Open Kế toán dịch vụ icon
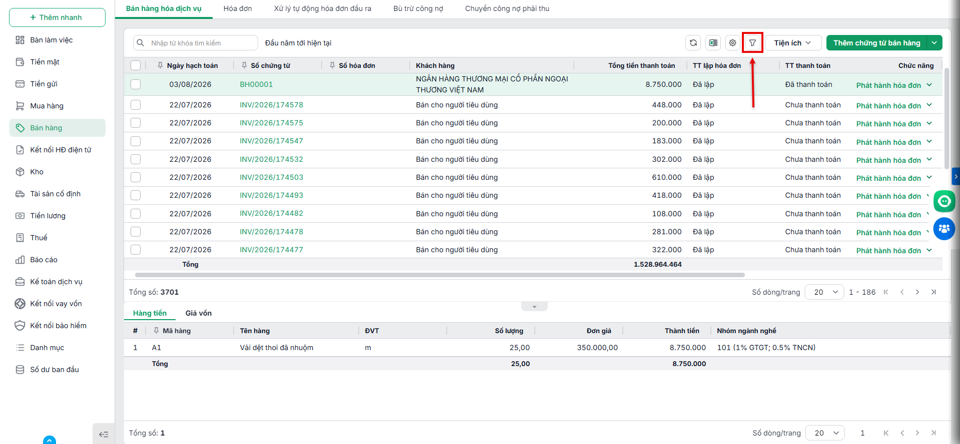This screenshot has height=444, width=960. point(20,282)
